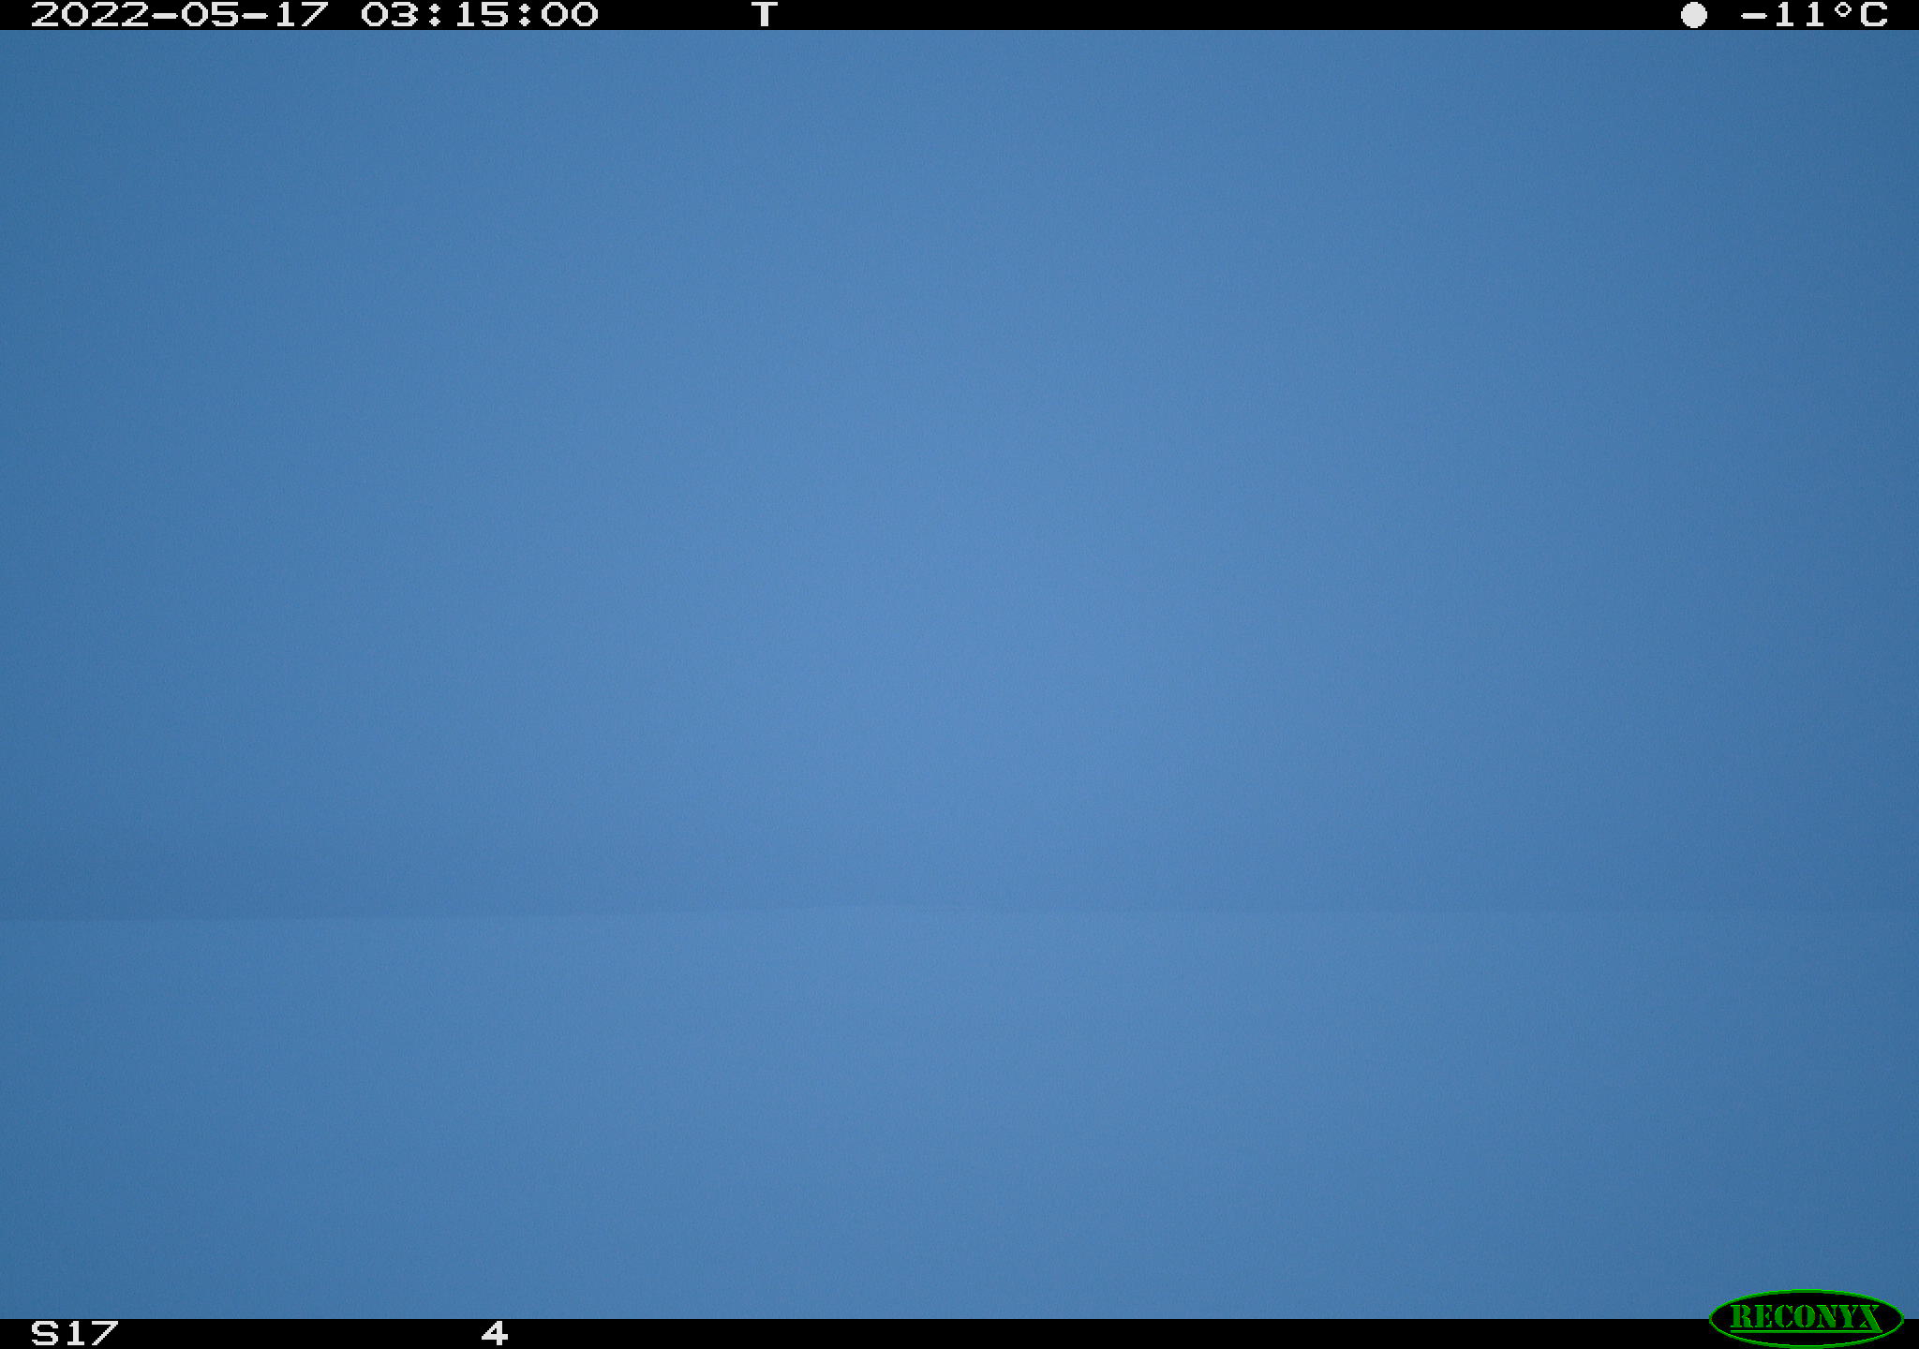Select the time 03:15:00 in the header
Viewport: 1919px width, 1349px height.
coord(480,15)
